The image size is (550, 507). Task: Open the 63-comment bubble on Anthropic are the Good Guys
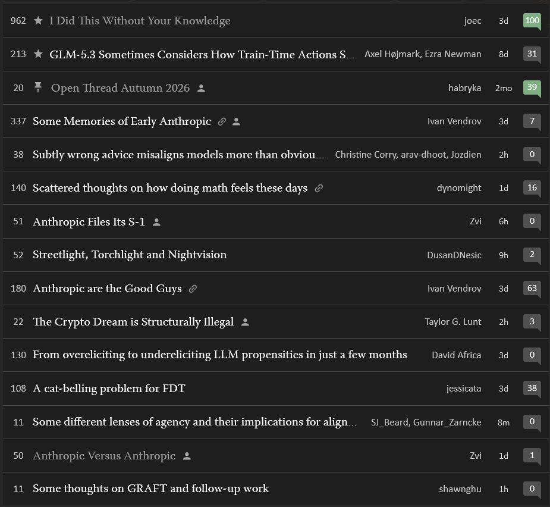click(x=532, y=289)
